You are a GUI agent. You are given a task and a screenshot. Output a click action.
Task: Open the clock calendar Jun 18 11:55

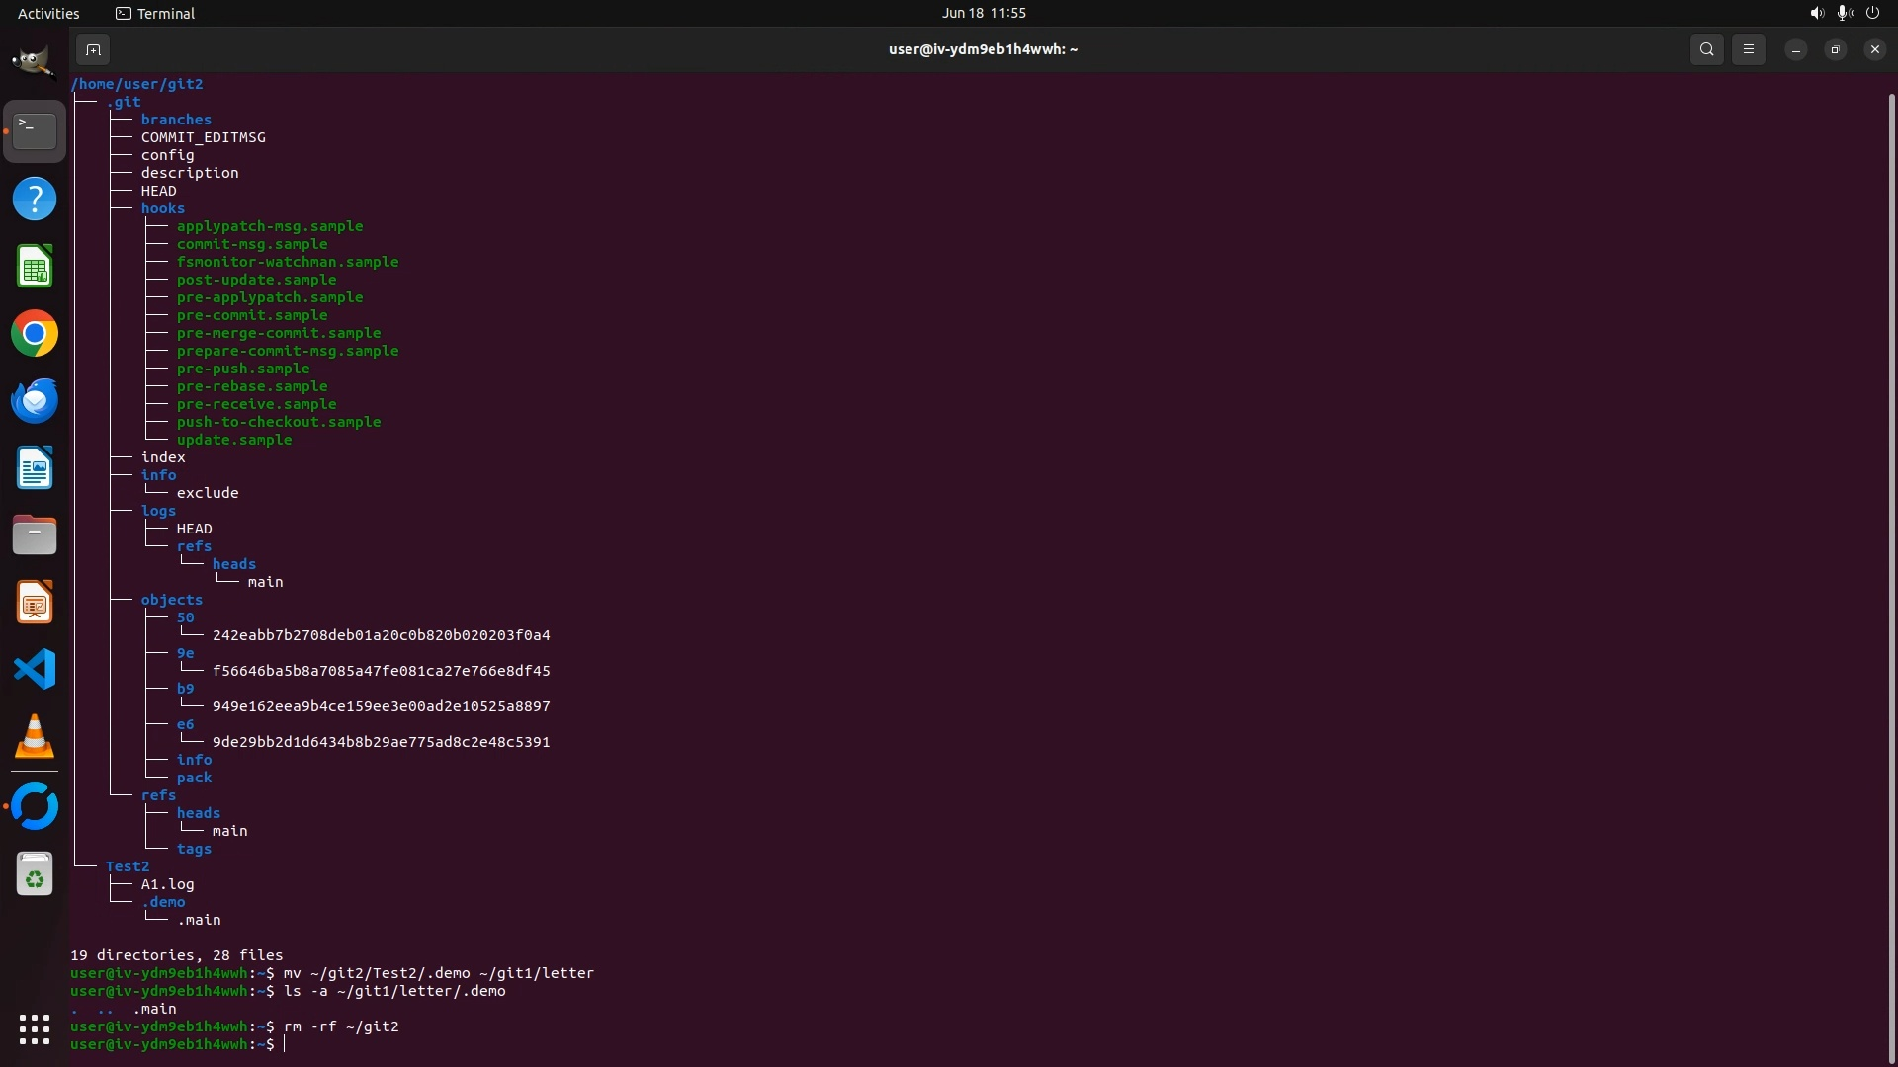(x=983, y=13)
